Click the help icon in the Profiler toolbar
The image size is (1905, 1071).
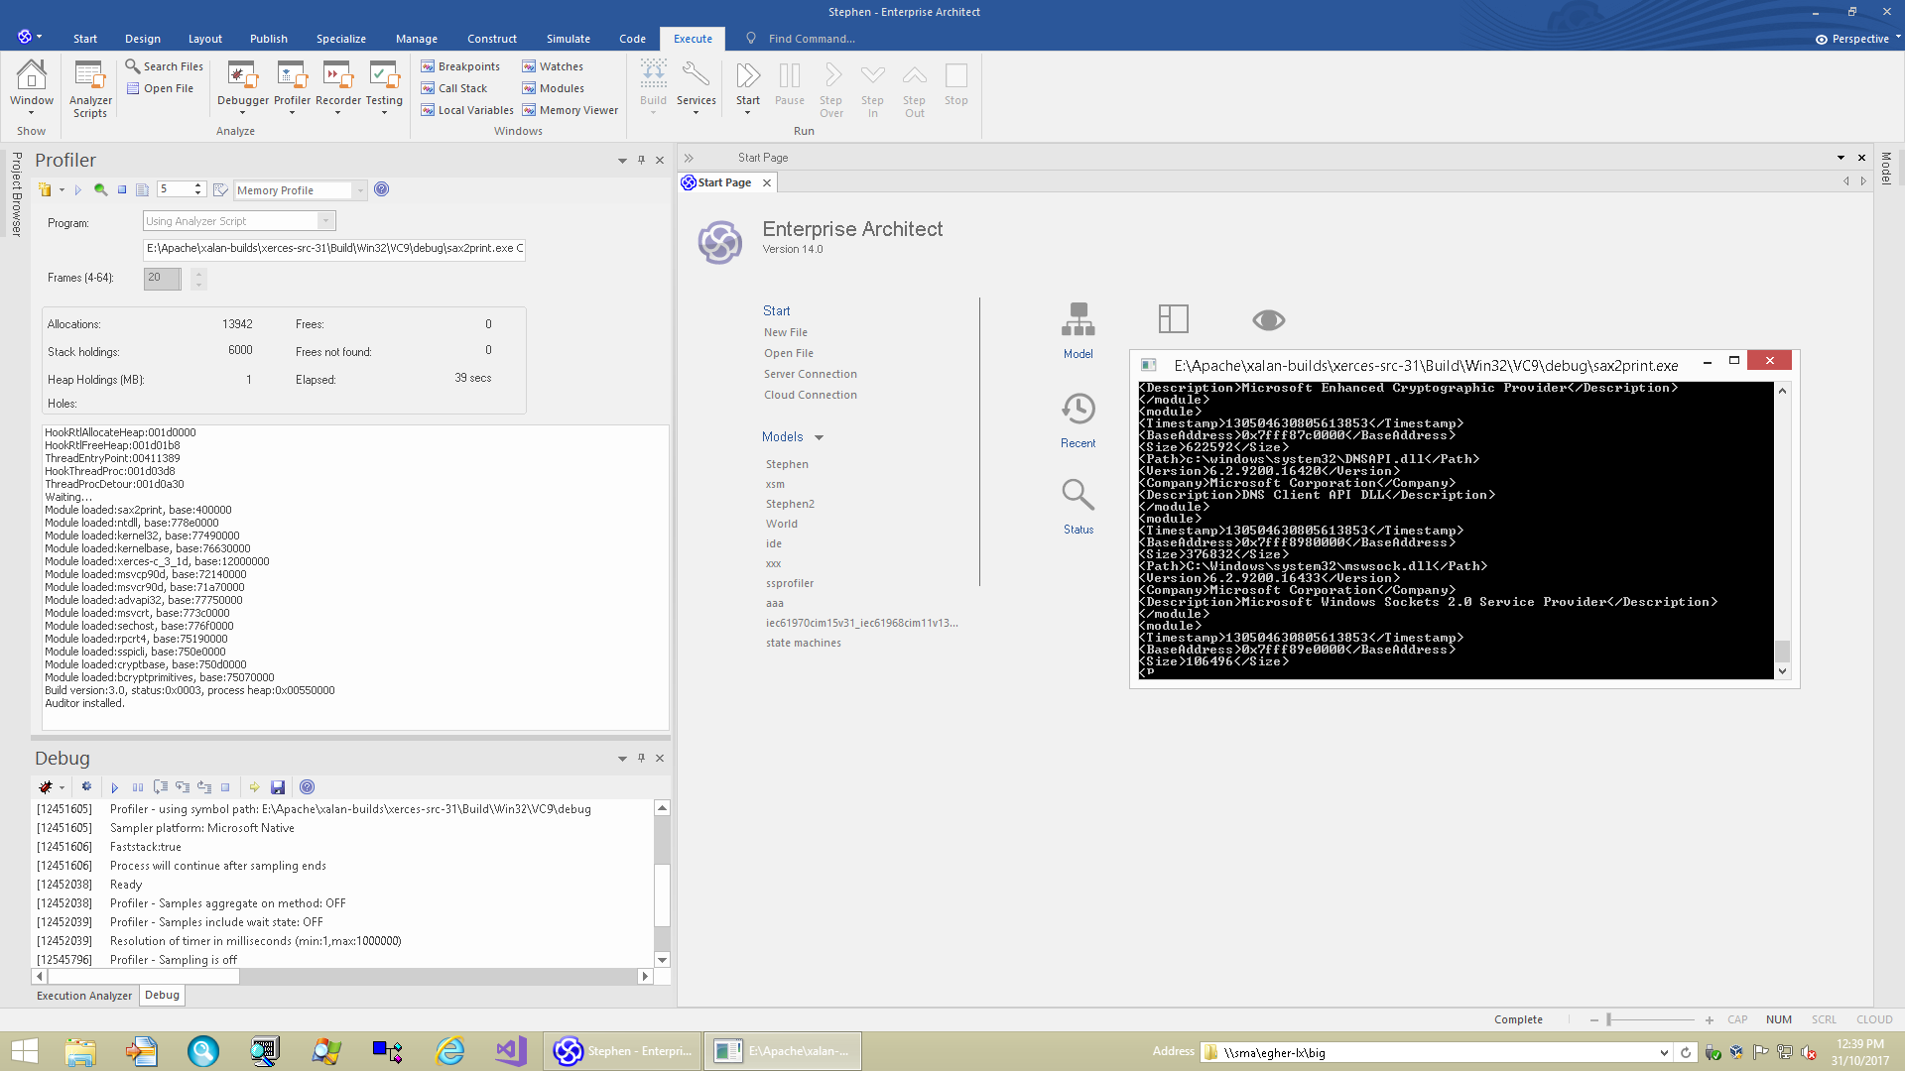coord(382,189)
